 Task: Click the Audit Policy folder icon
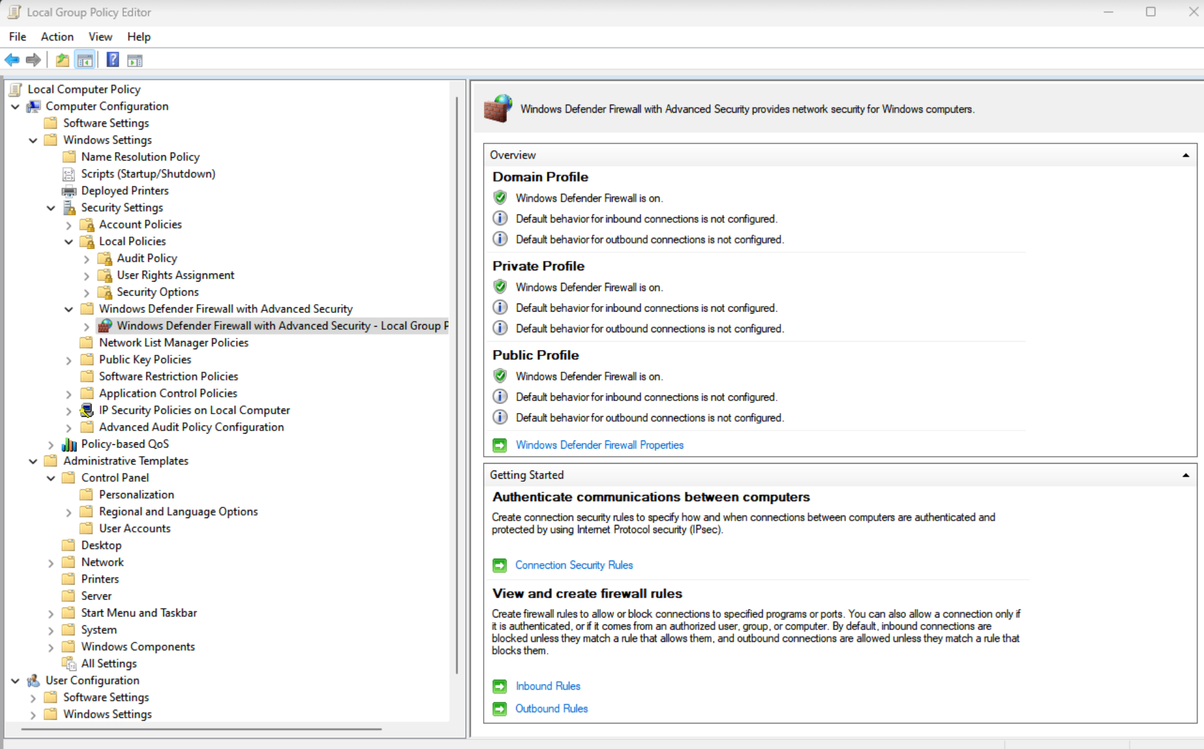click(105, 258)
